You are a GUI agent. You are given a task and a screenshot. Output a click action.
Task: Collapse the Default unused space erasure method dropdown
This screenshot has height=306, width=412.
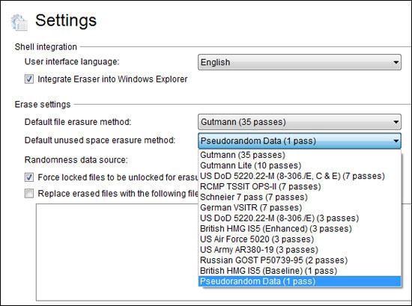pyautogui.click(x=300, y=141)
